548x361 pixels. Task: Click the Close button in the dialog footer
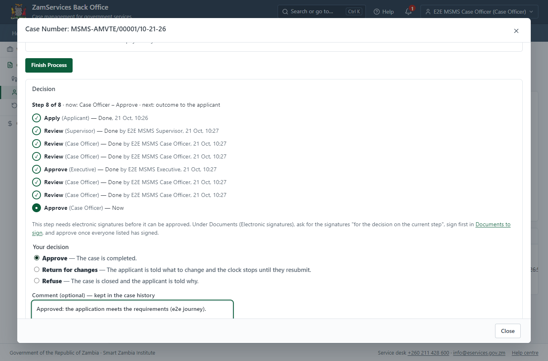coord(508,331)
